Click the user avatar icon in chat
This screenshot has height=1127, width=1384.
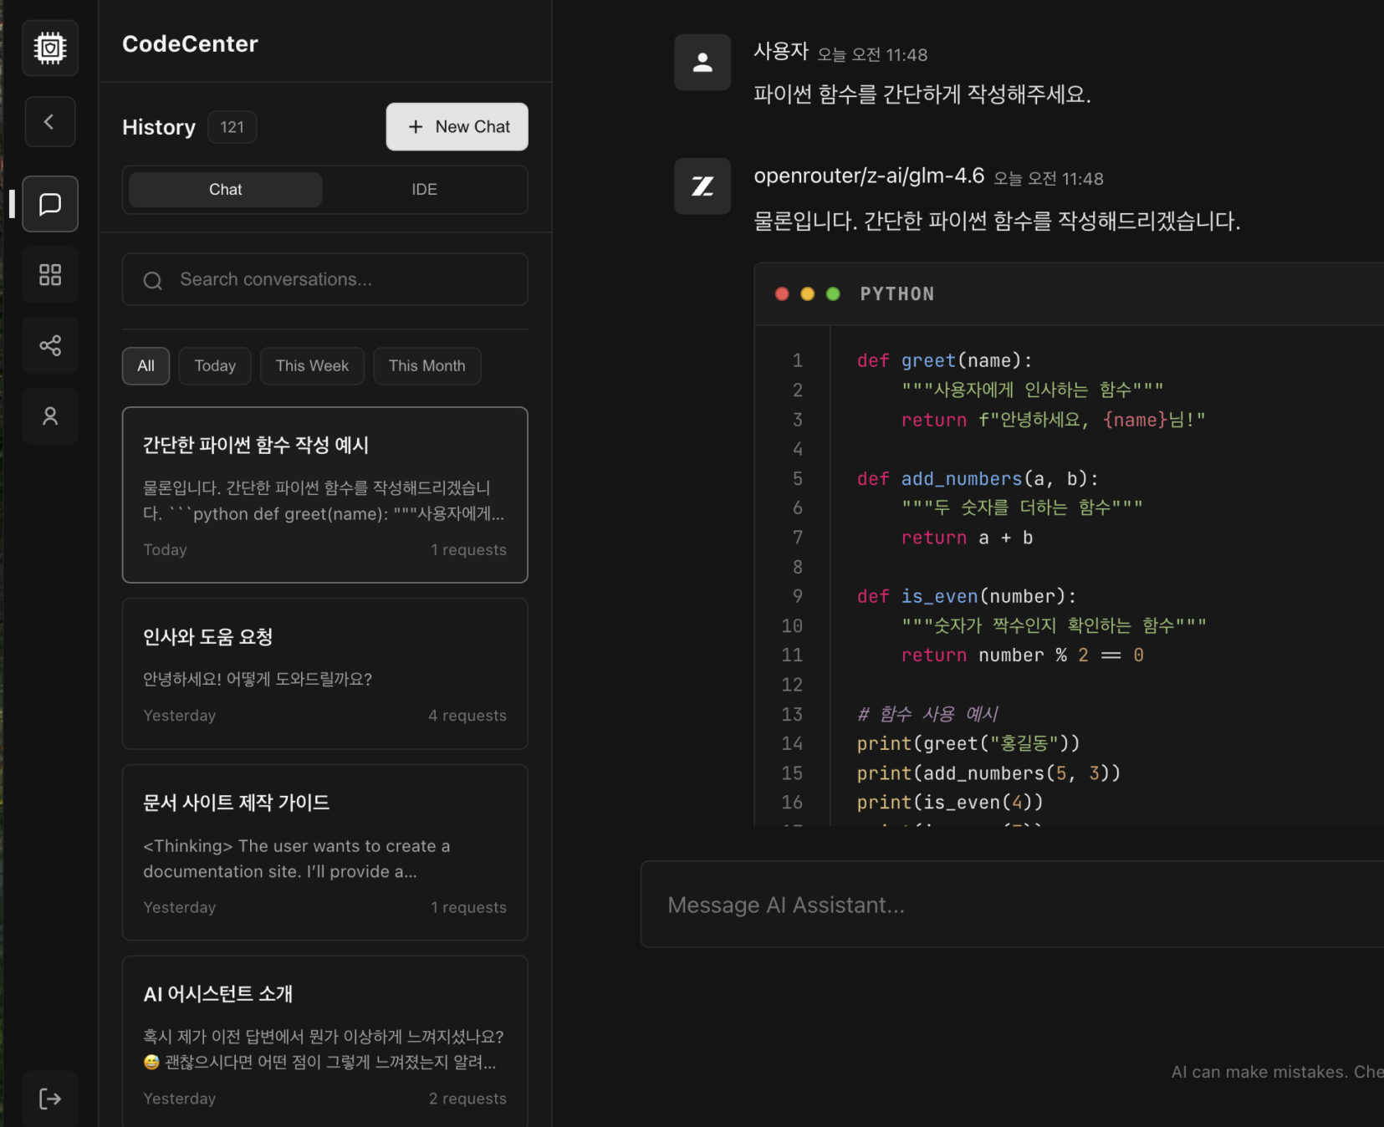(702, 63)
